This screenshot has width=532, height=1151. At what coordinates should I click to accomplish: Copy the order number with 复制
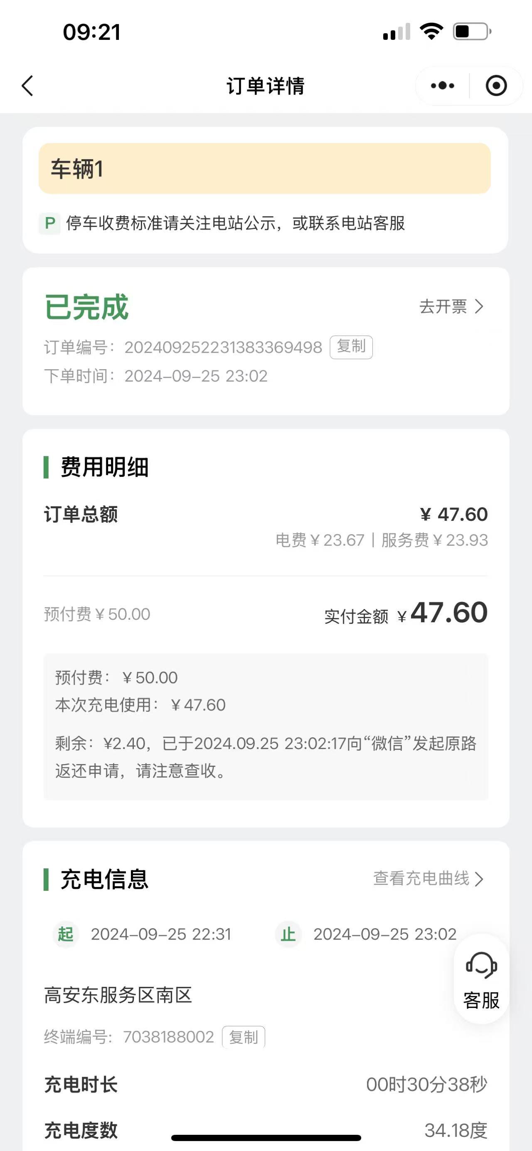tap(351, 347)
